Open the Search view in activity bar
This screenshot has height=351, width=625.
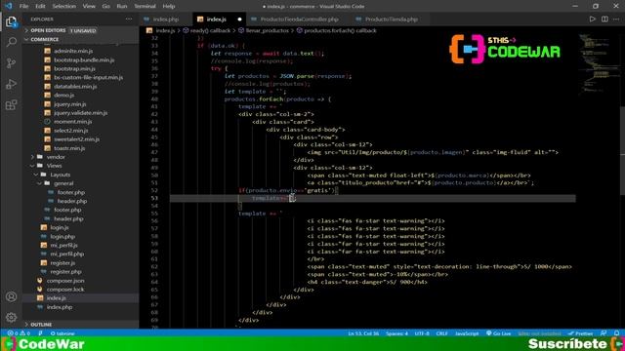click(11, 42)
